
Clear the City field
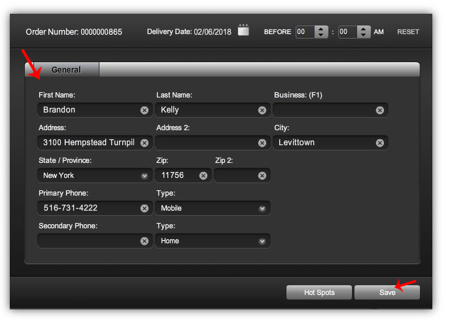[379, 143]
